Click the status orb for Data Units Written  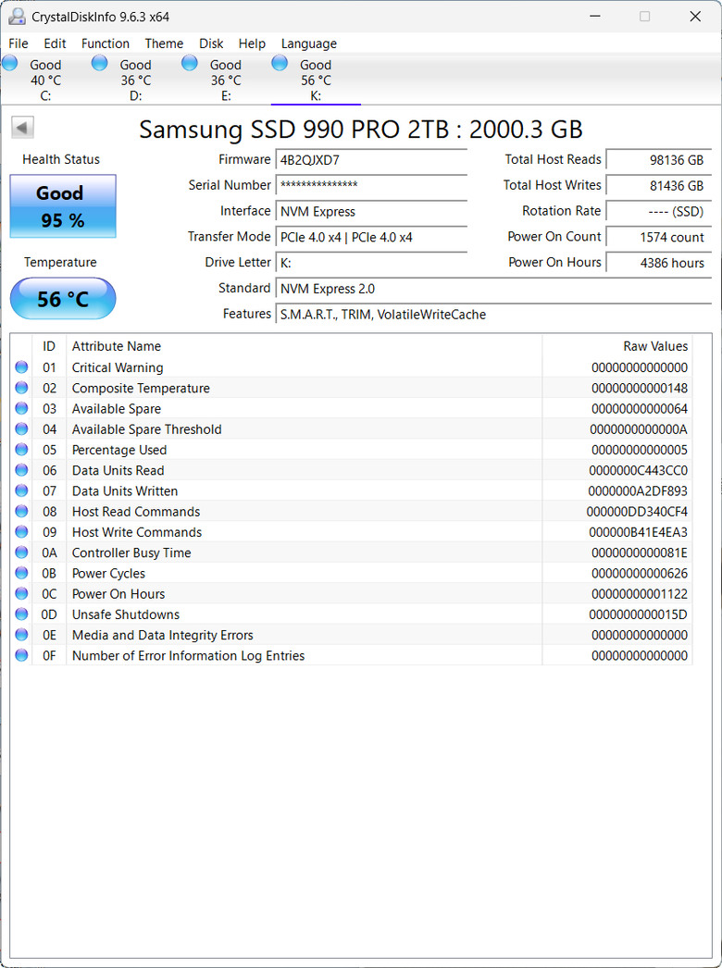[21, 490]
